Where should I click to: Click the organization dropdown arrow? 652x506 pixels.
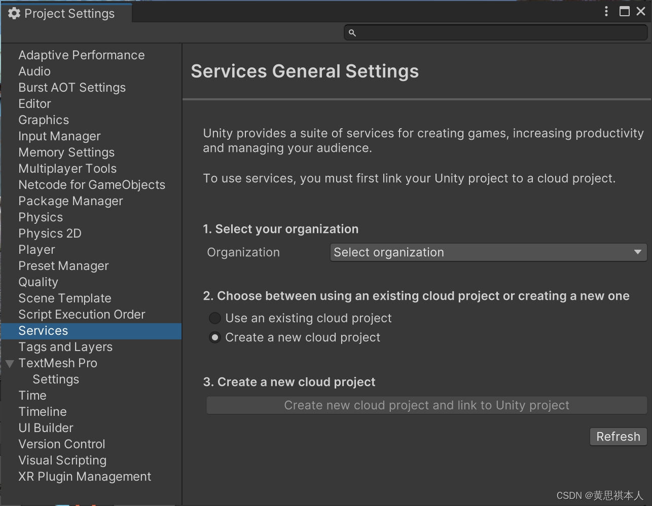[638, 252]
